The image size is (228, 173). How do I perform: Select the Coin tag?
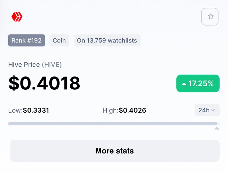tap(59, 40)
